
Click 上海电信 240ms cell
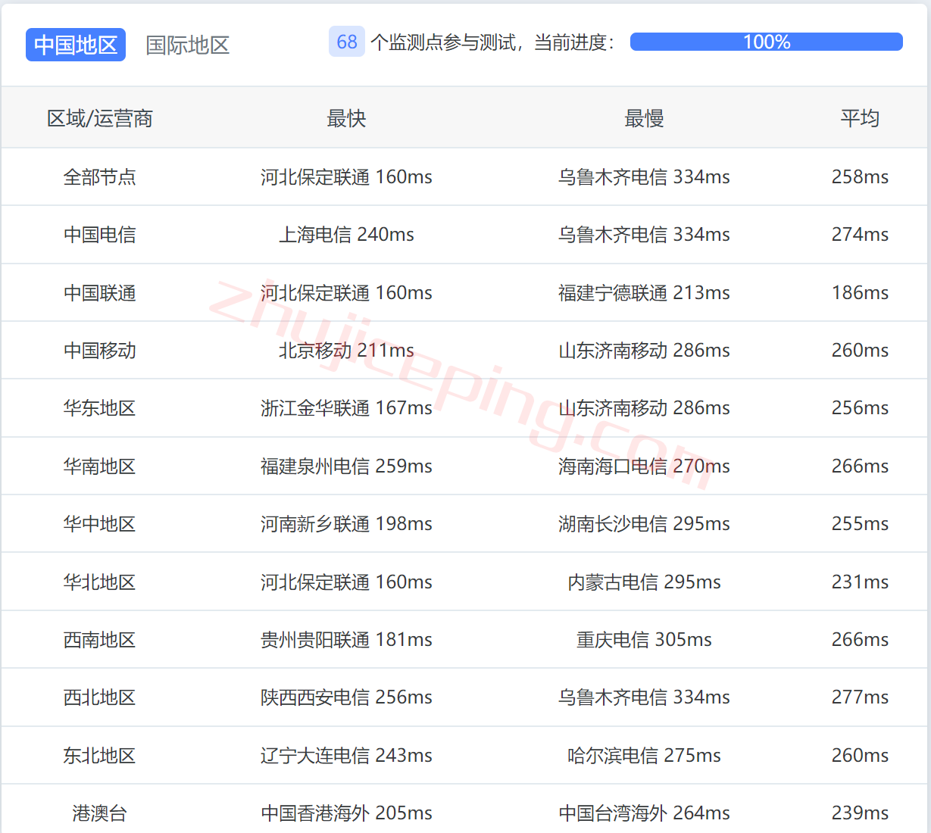(346, 235)
